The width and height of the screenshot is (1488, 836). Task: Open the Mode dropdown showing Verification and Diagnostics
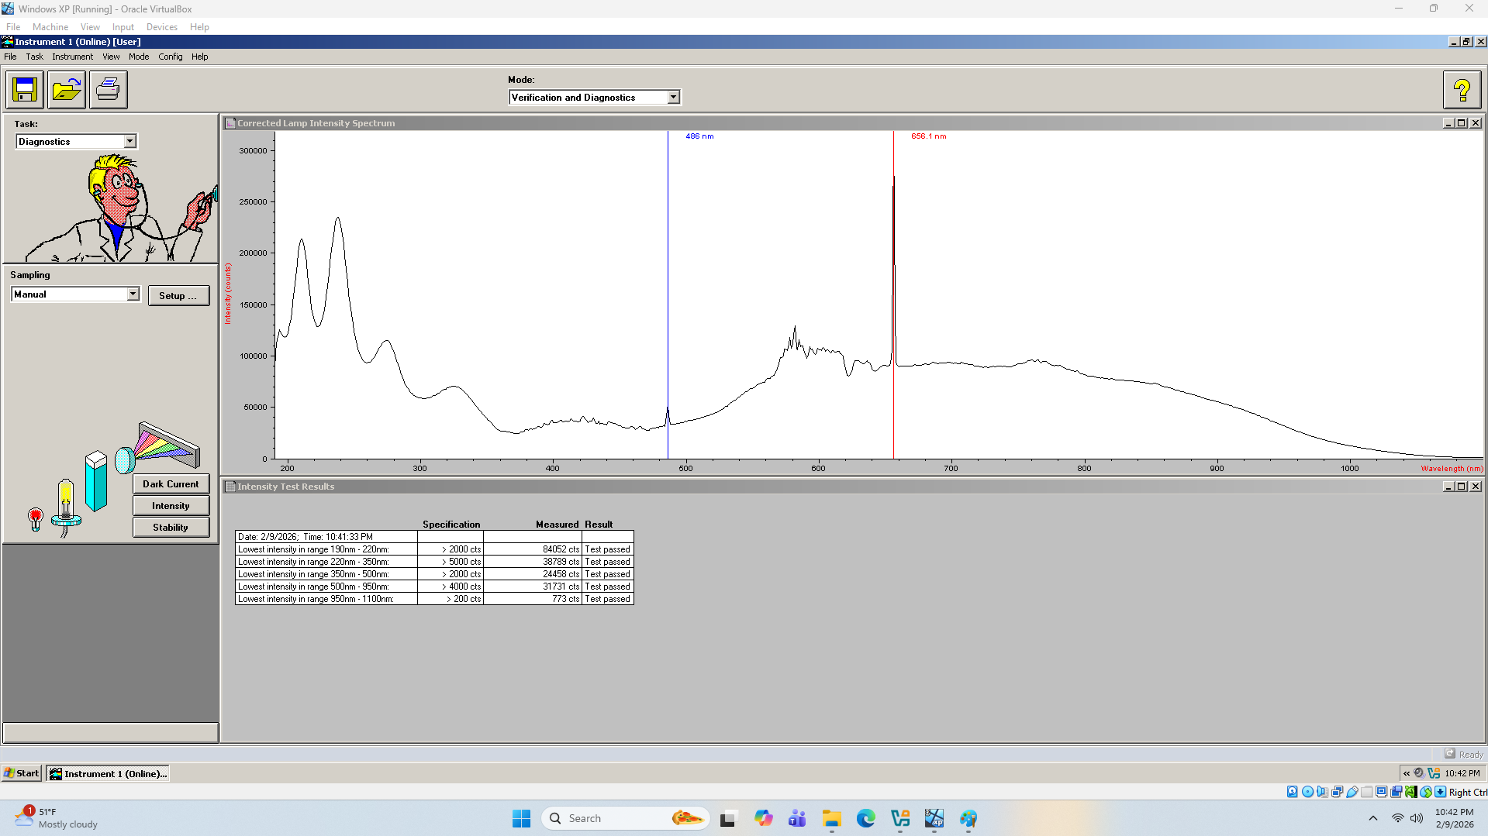671,97
